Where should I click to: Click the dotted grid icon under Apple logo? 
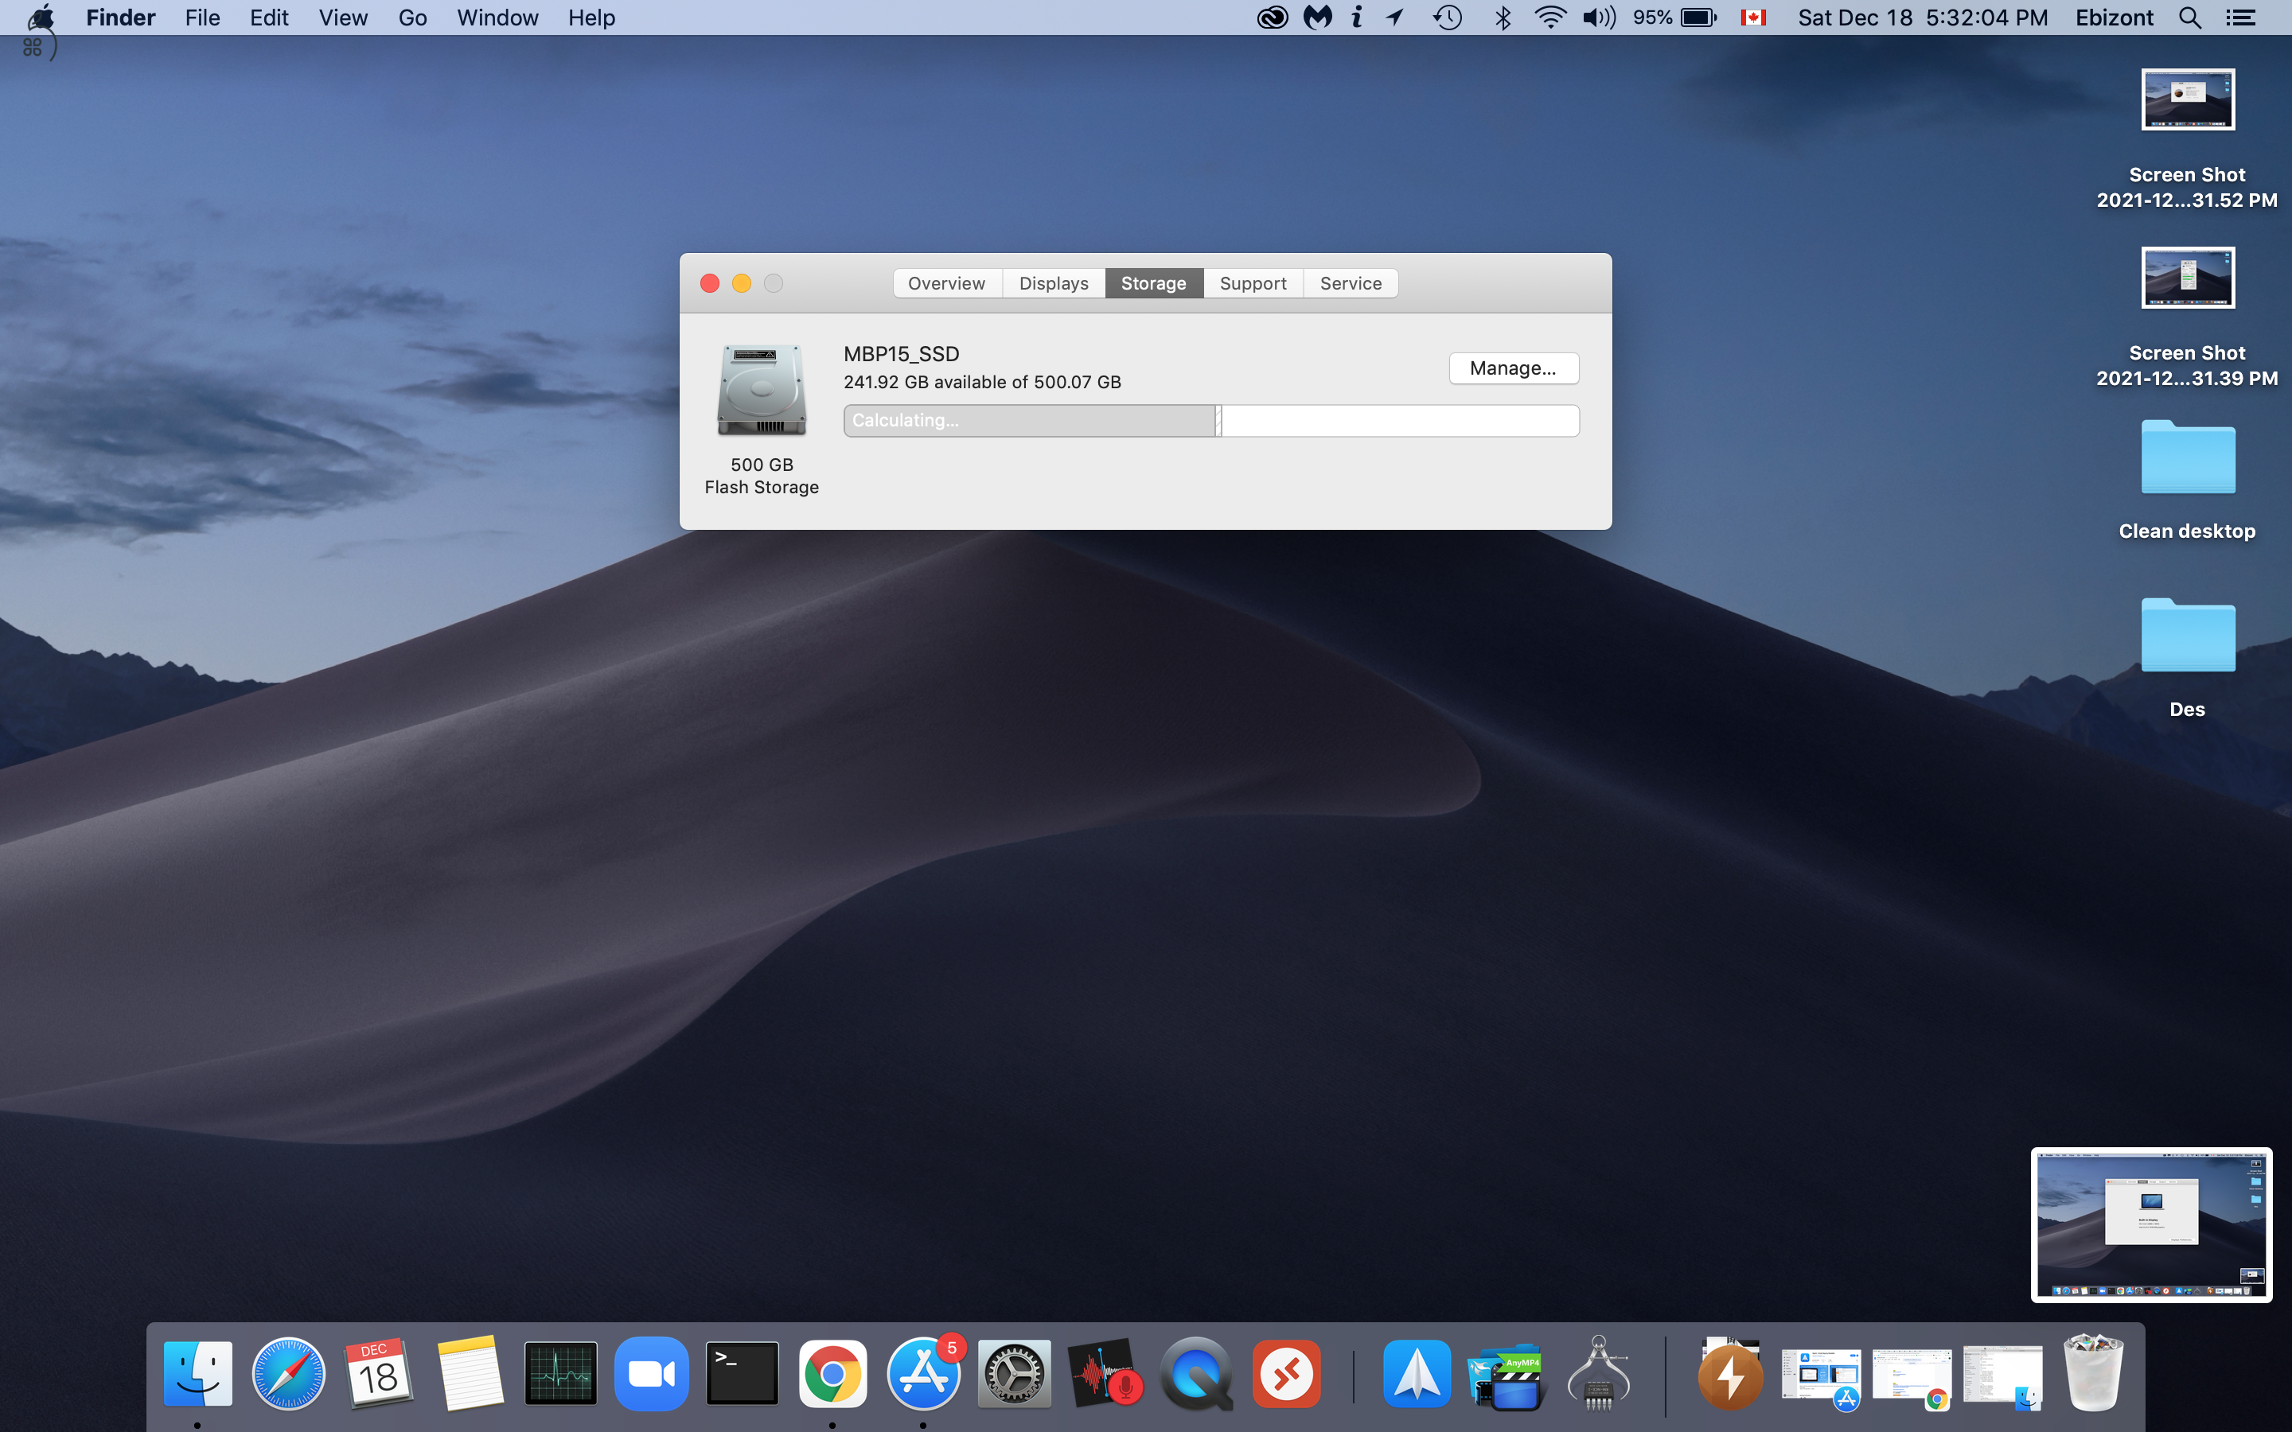coord(32,46)
